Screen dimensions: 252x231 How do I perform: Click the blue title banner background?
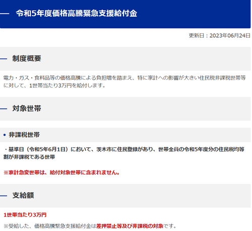point(193,14)
